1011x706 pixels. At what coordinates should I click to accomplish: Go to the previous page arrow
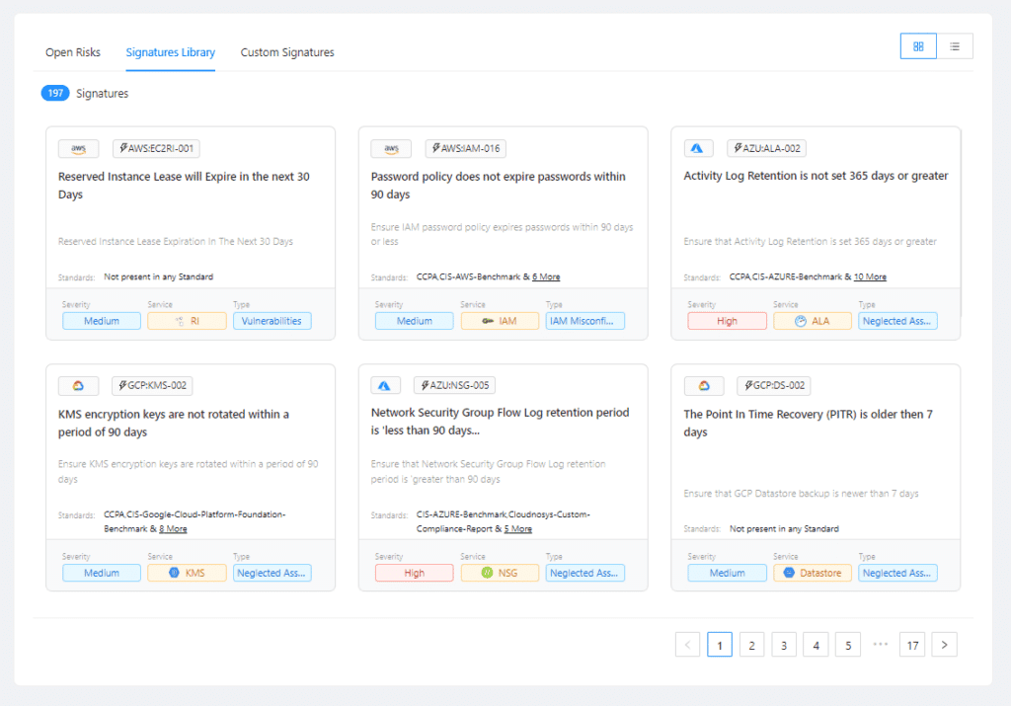[x=687, y=645]
